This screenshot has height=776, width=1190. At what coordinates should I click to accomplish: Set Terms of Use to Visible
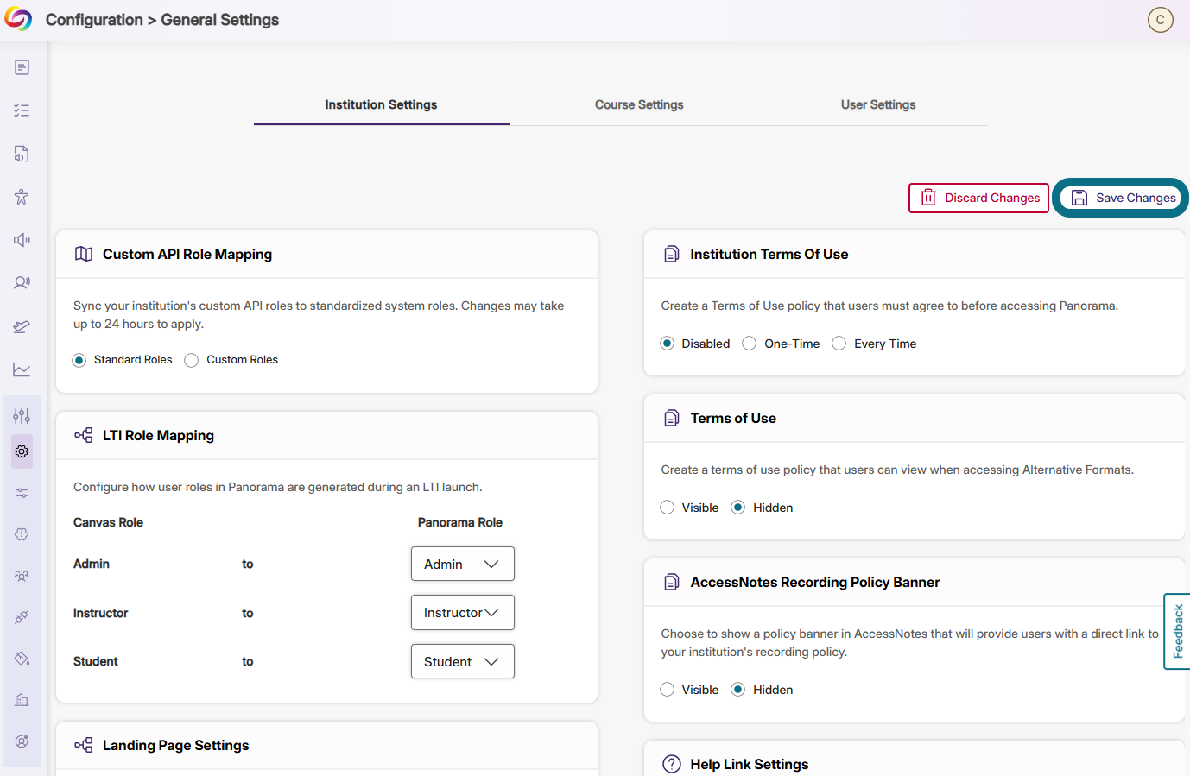click(668, 508)
